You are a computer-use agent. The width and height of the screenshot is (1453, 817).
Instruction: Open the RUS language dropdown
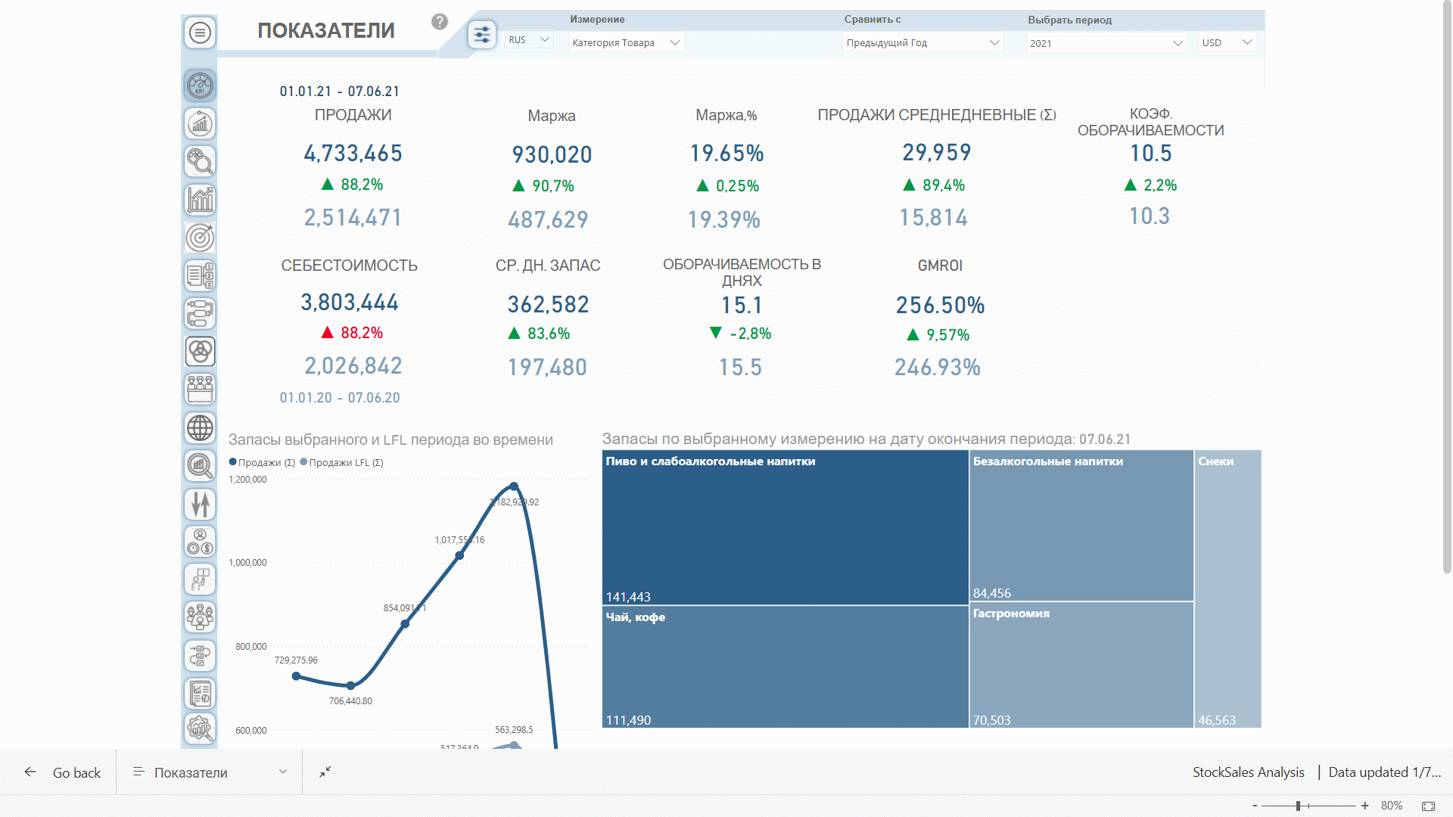point(529,40)
